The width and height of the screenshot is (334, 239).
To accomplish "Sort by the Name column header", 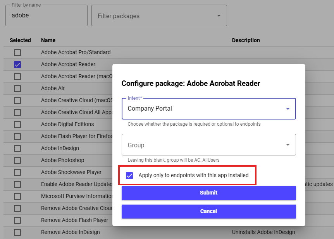I will [x=48, y=40].
